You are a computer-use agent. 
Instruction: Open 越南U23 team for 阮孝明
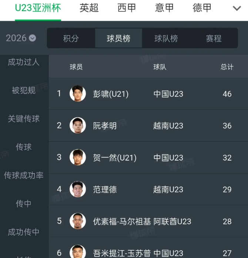coord(168,126)
